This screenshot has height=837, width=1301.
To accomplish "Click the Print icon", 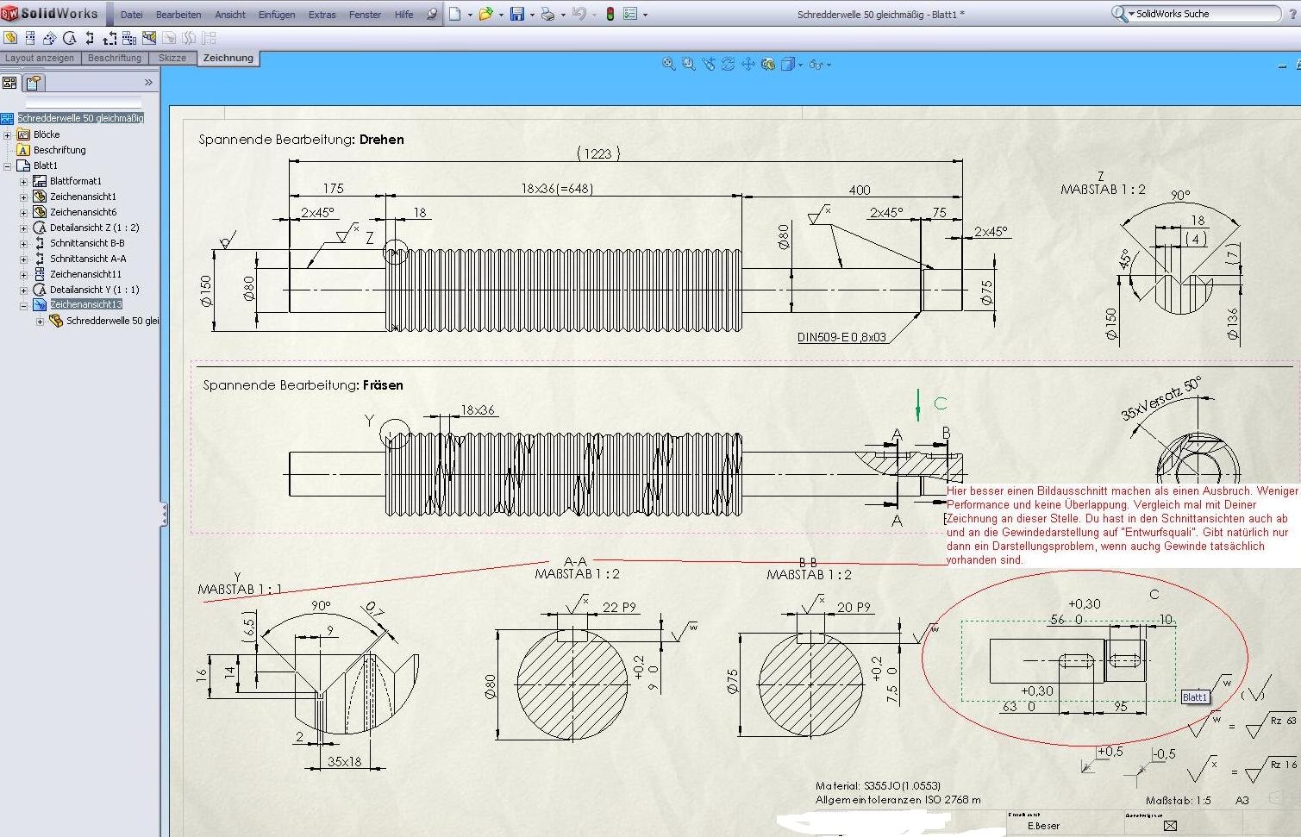I will pos(547,15).
